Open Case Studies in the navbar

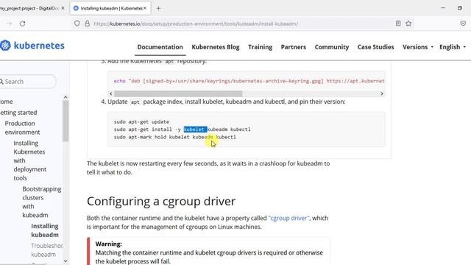pyautogui.click(x=376, y=47)
